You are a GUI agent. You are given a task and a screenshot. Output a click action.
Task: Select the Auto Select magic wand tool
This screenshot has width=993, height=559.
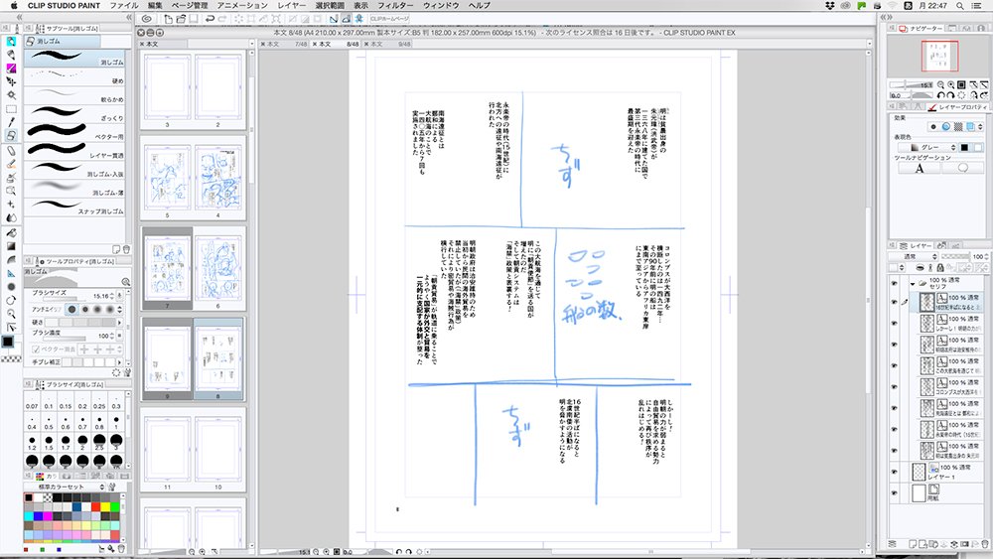(x=11, y=95)
